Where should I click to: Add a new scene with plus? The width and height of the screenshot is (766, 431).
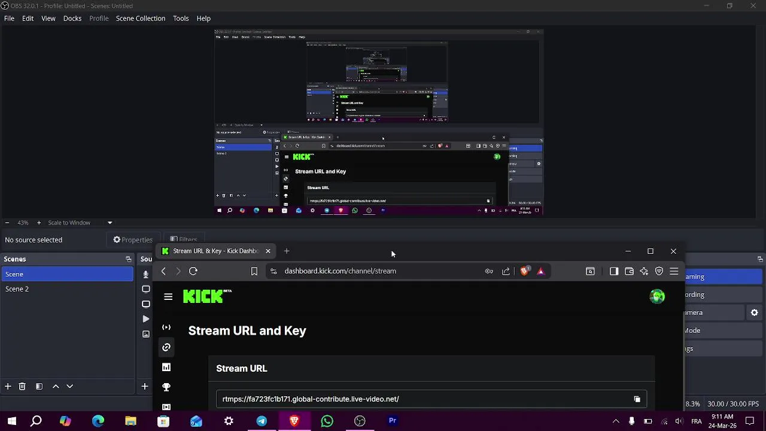coord(8,387)
